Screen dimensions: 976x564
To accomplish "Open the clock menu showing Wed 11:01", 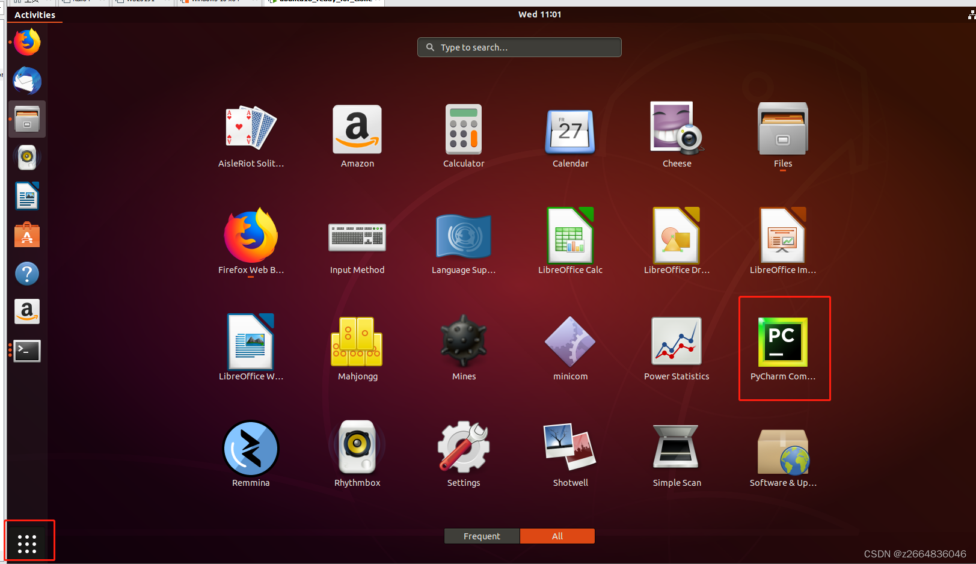I will 540,14.
